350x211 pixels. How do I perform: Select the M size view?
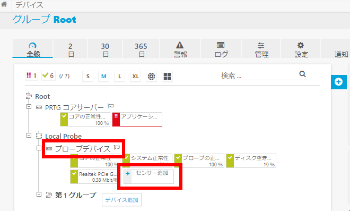tap(103, 77)
